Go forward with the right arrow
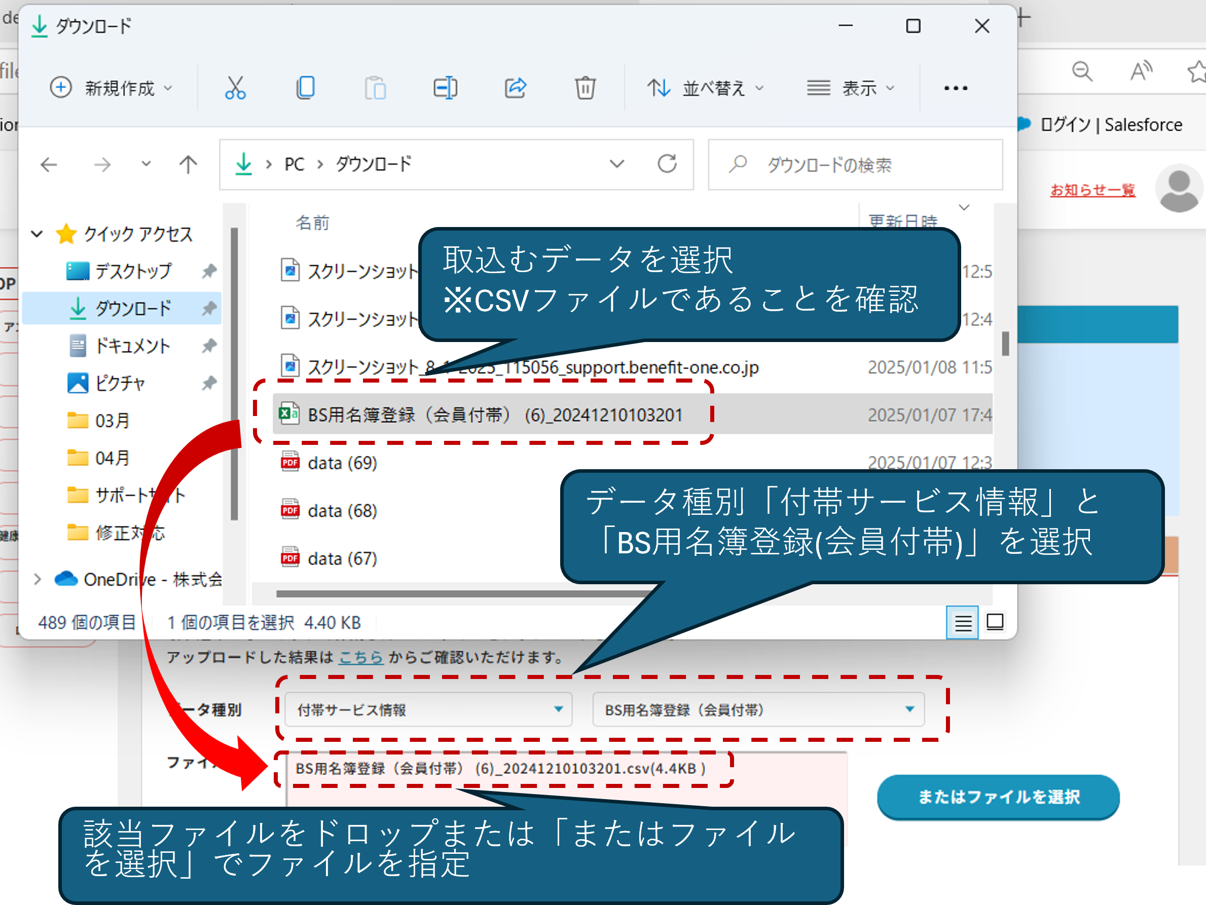The height and width of the screenshot is (905, 1206). [102, 165]
